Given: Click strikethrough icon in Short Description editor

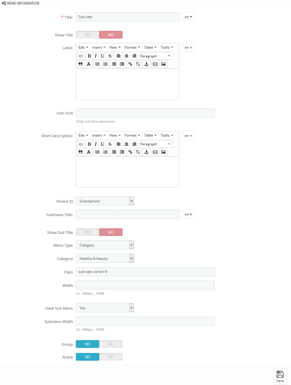Looking at the screenshot, I should tap(110, 144).
